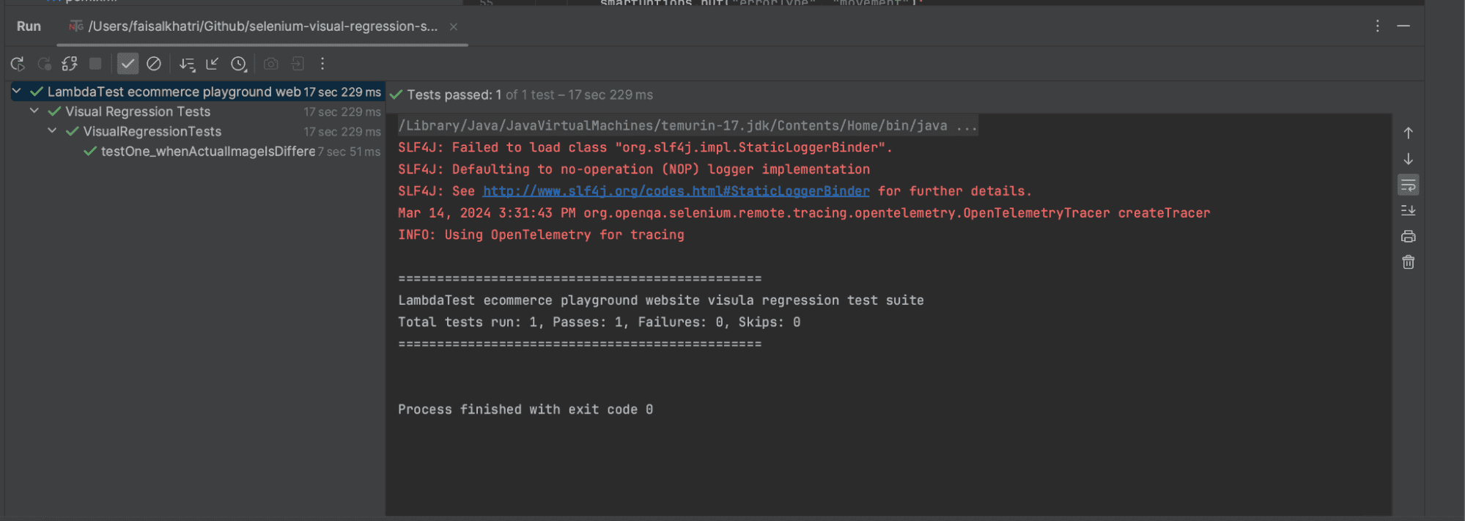The image size is (1465, 521).
Task: Toggle Soft-Wrap in console
Action: (x=1408, y=185)
